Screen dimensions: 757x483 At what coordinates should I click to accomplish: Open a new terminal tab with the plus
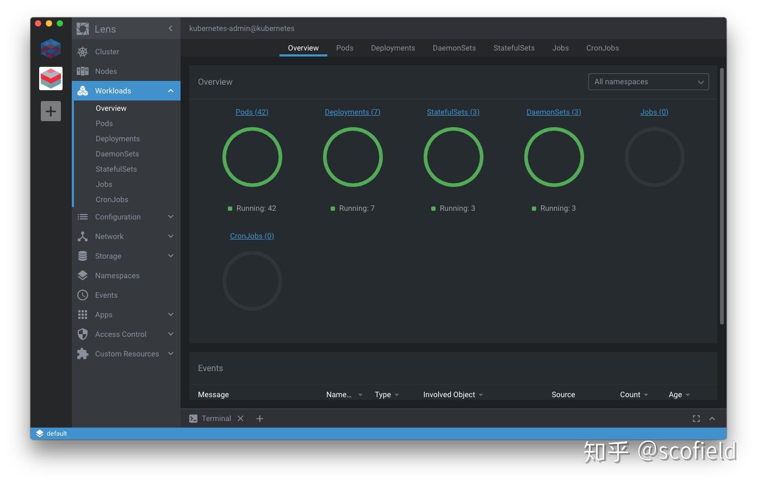click(259, 418)
